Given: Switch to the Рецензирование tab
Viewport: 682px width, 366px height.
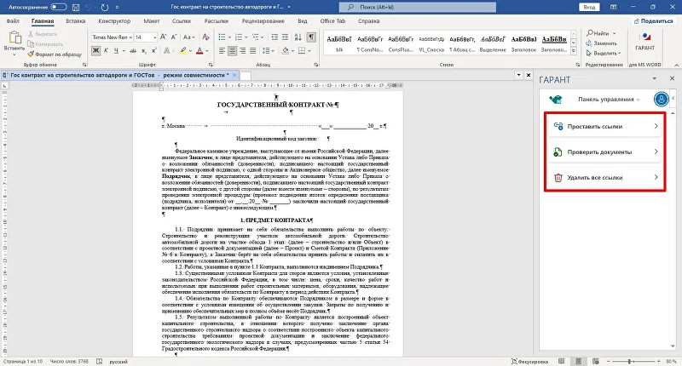Looking at the screenshot, I should [x=263, y=19].
